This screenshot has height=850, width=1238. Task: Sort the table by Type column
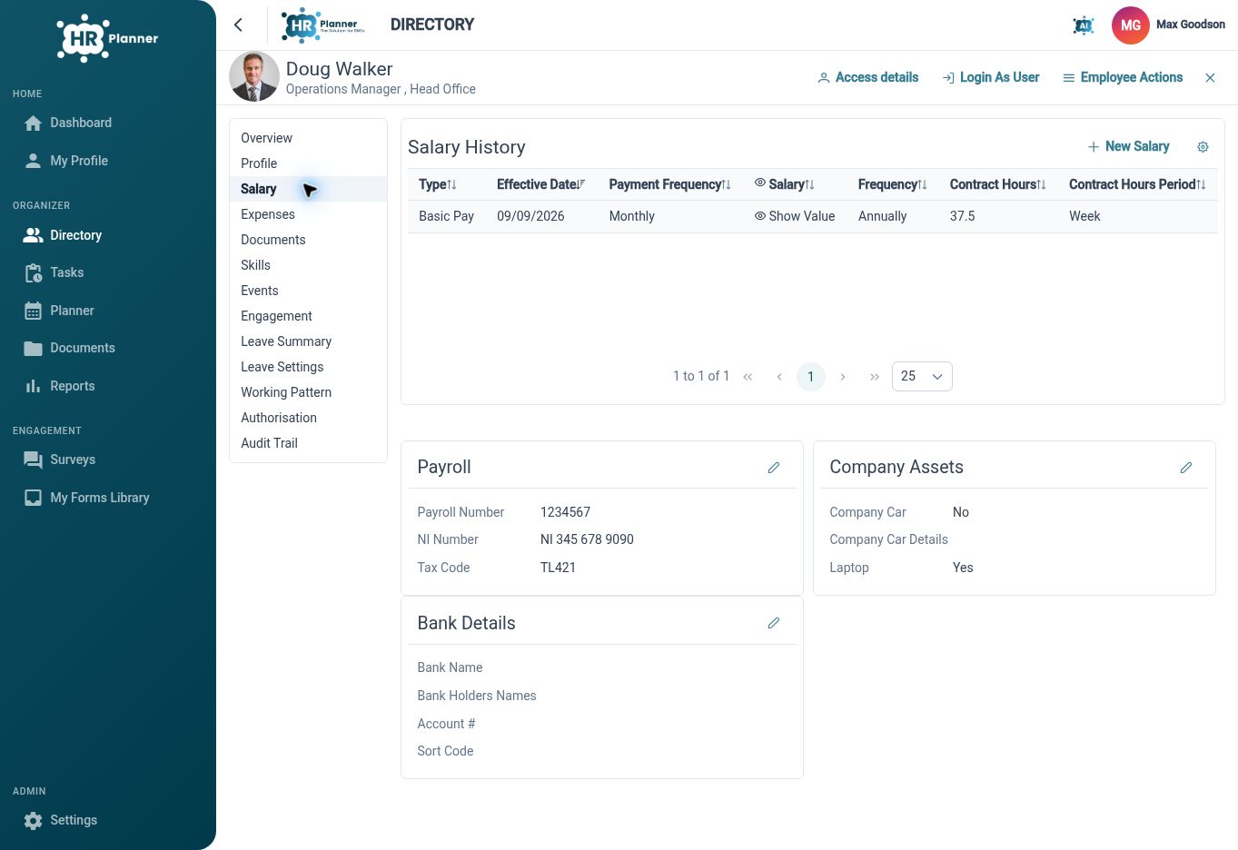(x=437, y=184)
